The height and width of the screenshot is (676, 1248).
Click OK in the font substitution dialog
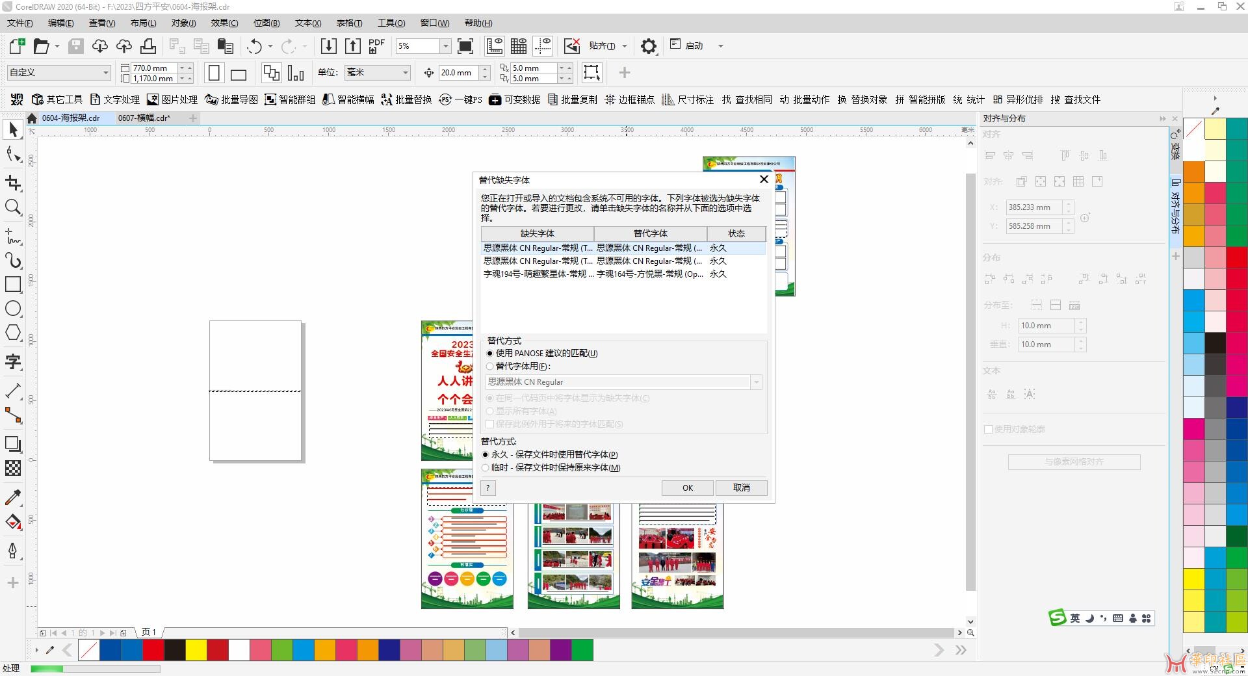click(x=687, y=488)
